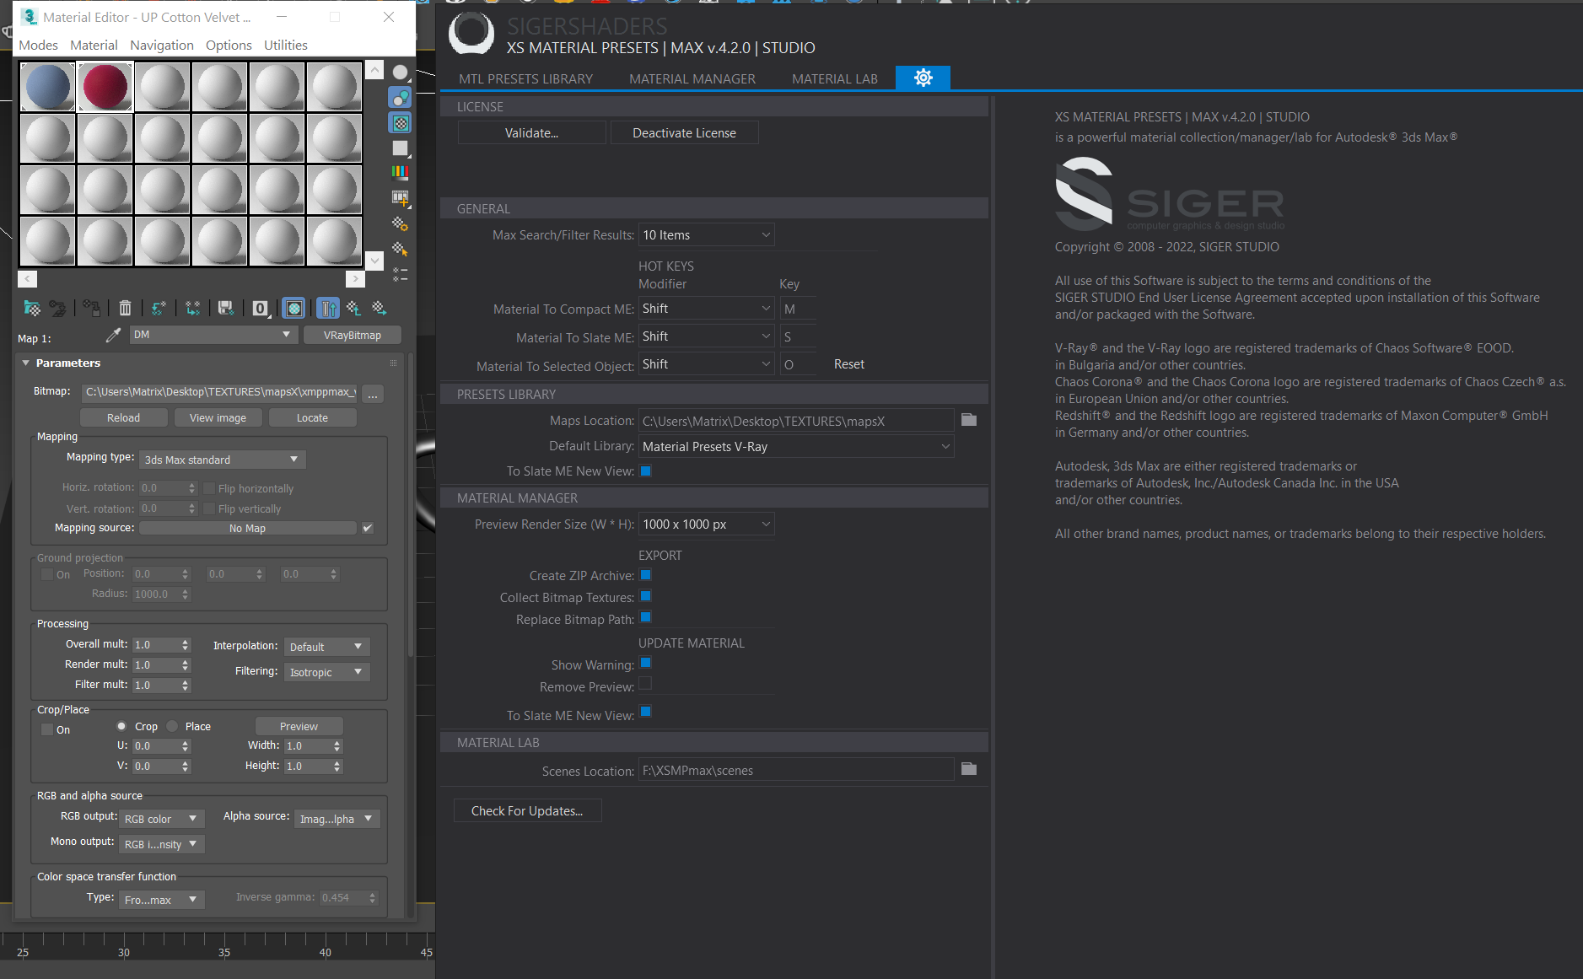Expand the Default Library dropdown
Viewport: 1583px width, 979px height.
(796, 447)
